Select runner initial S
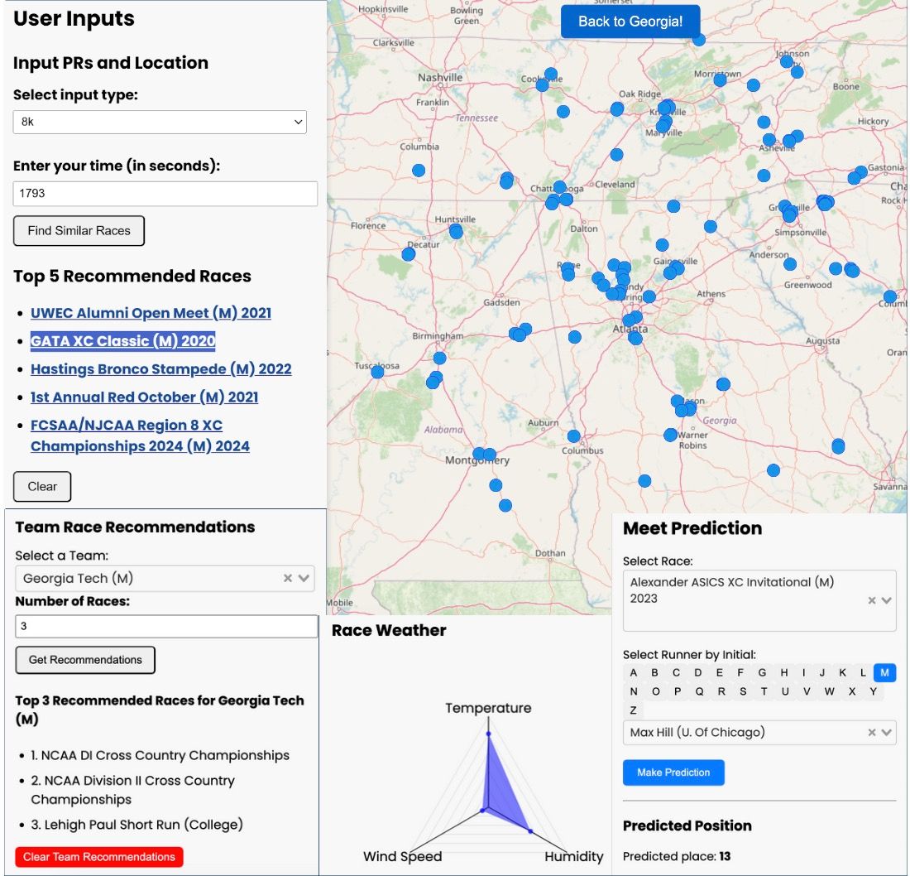This screenshot has width=910, height=876. coord(743,691)
